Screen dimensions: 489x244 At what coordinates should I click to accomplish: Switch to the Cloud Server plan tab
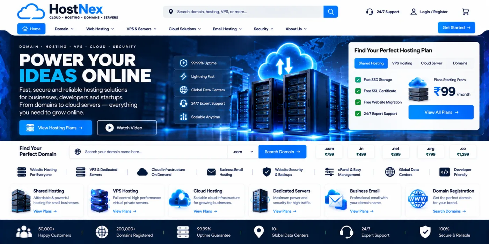point(431,63)
